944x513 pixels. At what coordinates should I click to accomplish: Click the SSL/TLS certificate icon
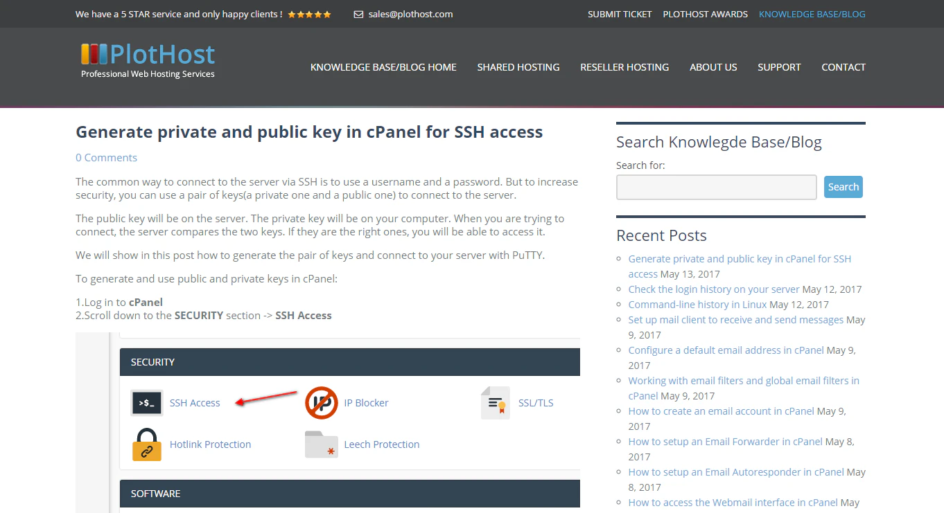pyautogui.click(x=496, y=402)
